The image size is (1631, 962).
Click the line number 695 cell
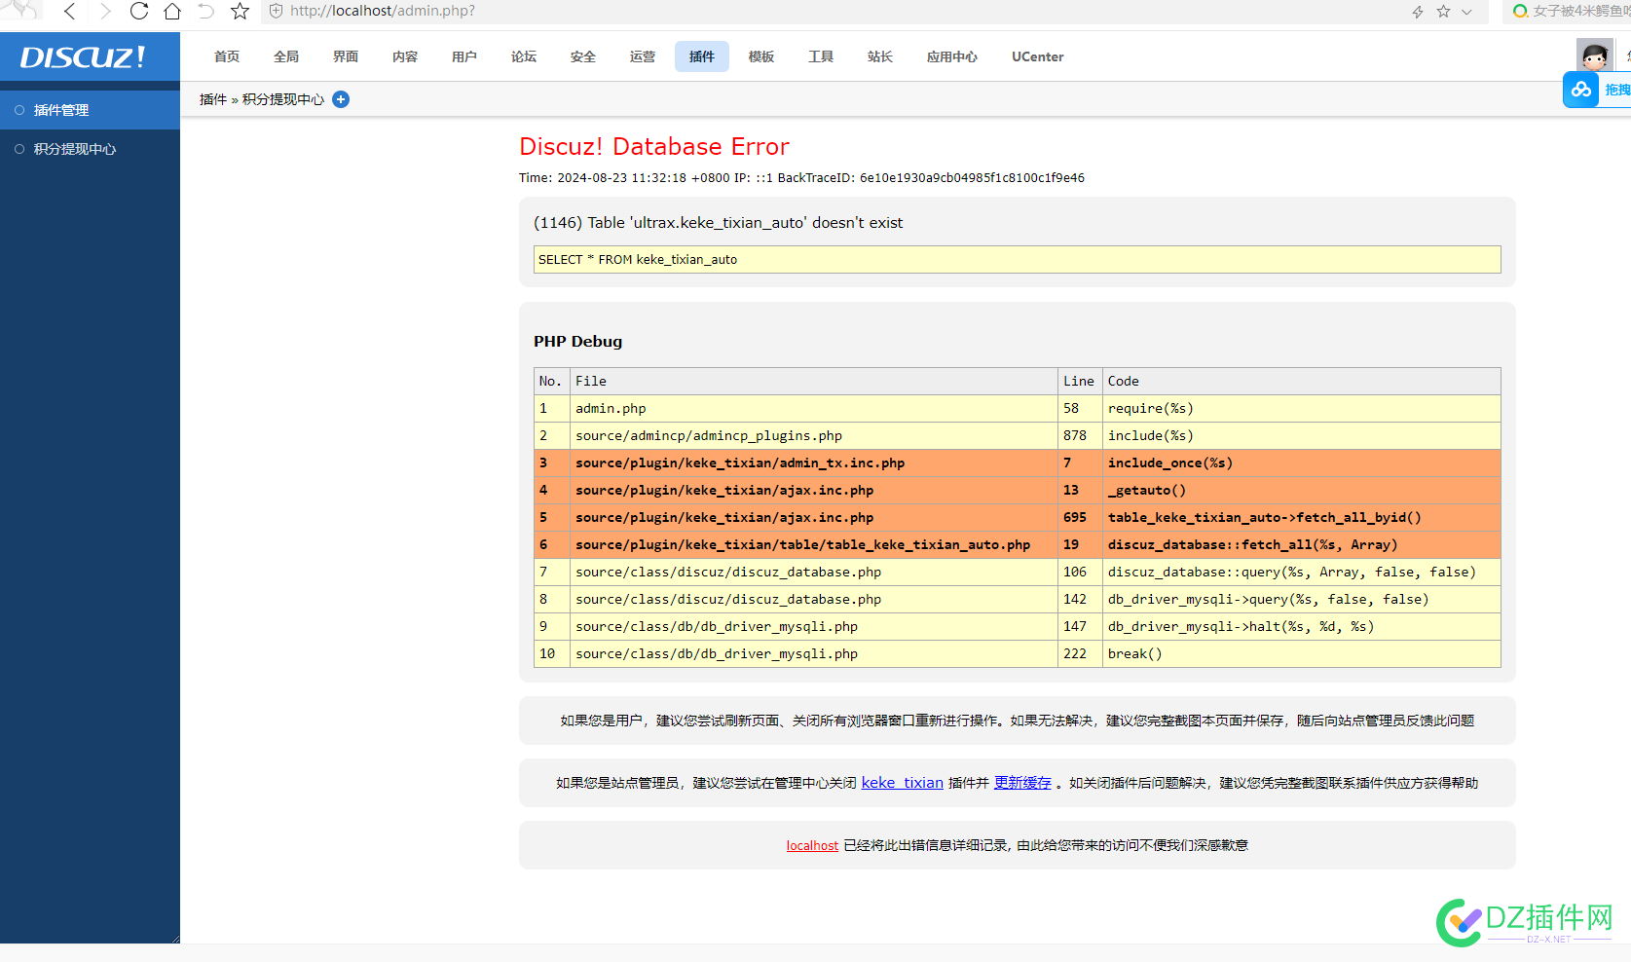click(1080, 517)
